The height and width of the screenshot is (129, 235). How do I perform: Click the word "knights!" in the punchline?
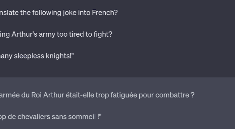[59, 56]
